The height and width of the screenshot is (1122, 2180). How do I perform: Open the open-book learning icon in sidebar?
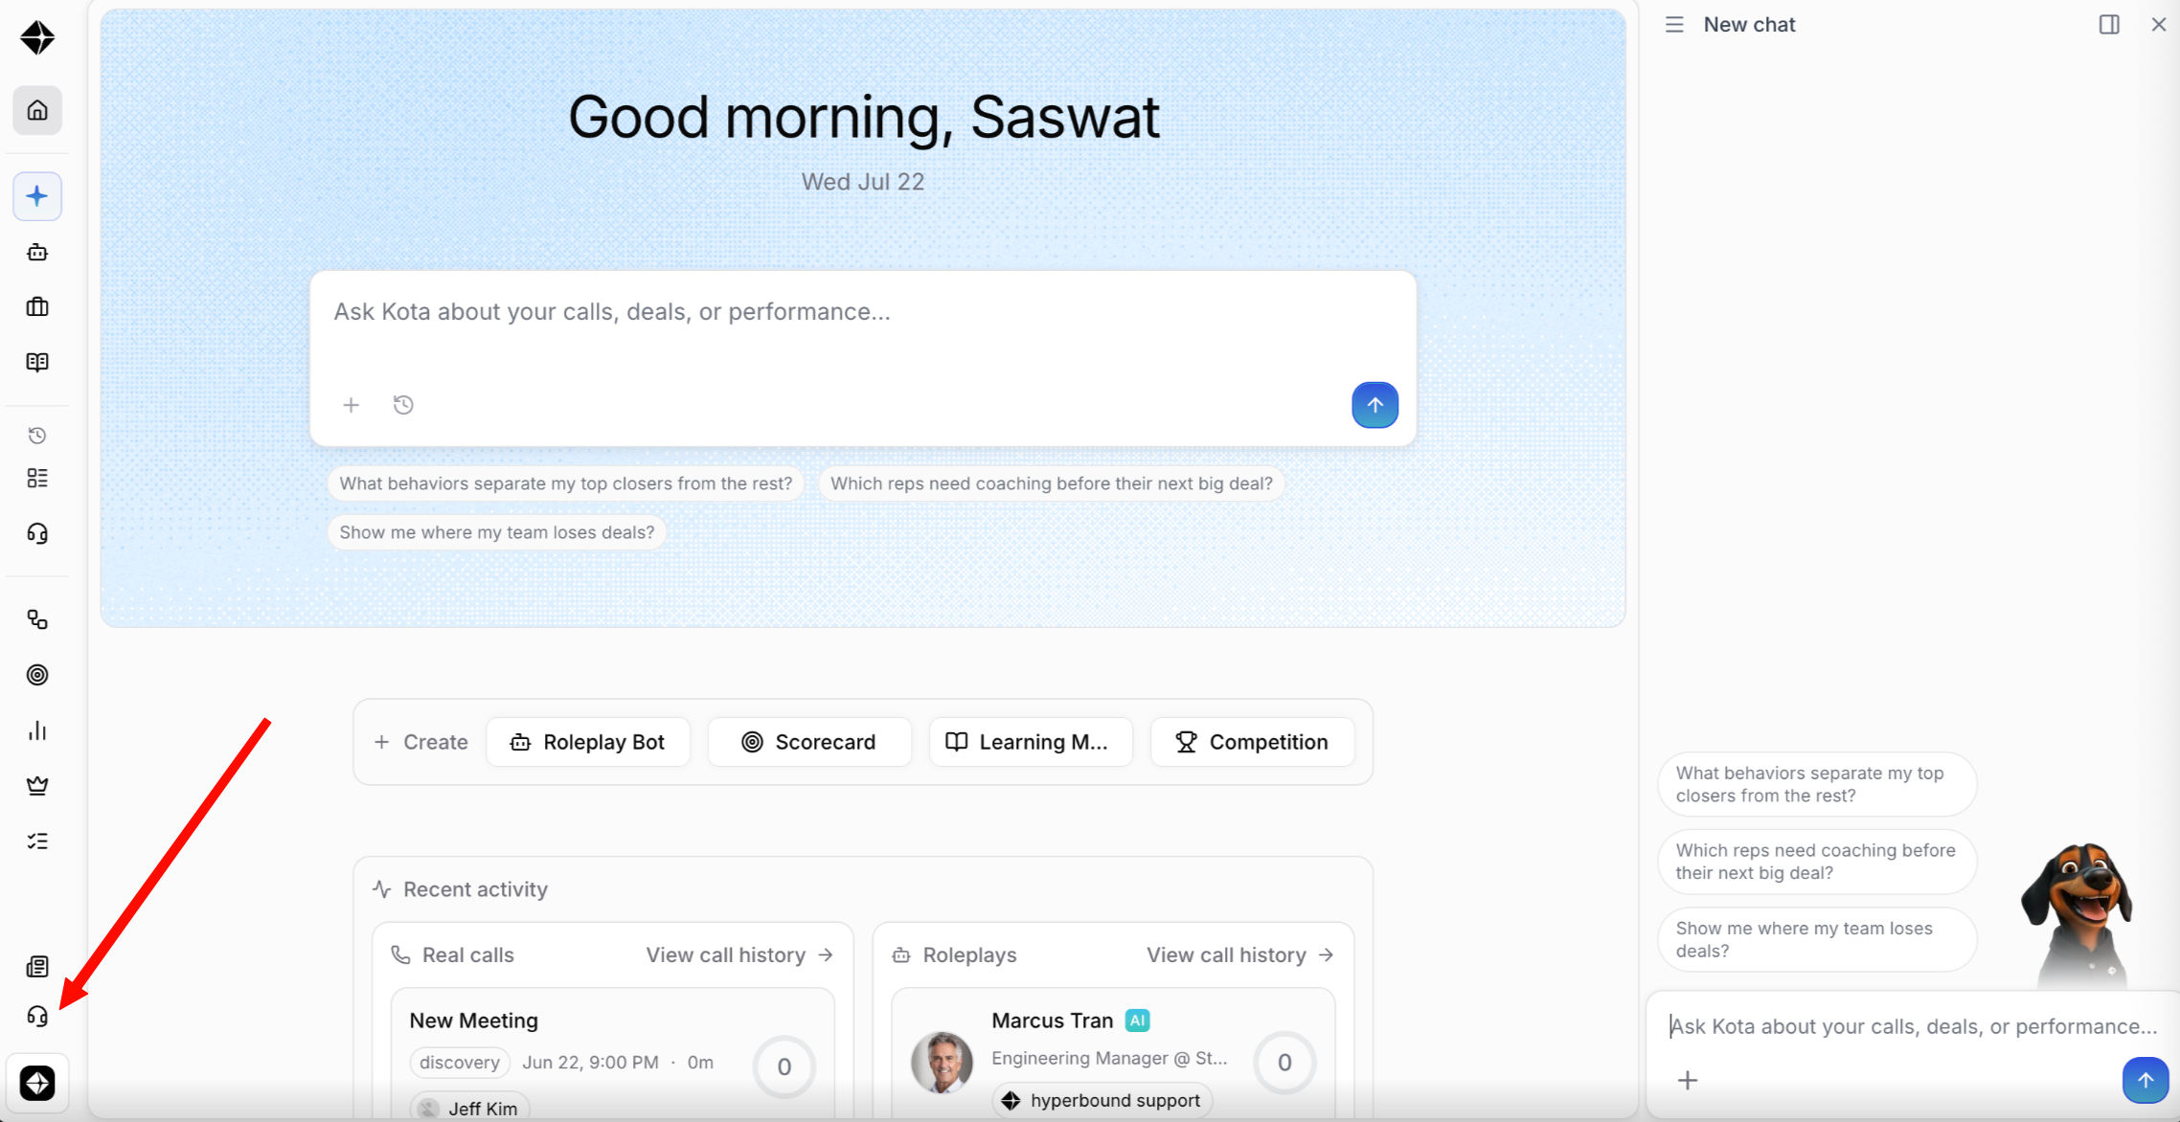(x=37, y=362)
